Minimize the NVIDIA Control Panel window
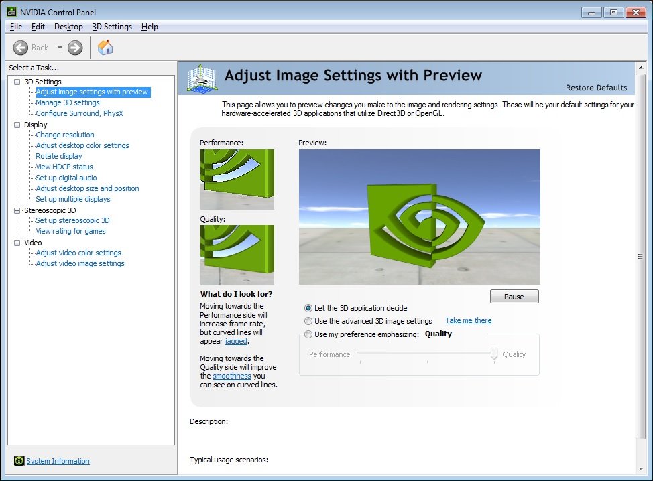This screenshot has height=481, width=653. (x=591, y=13)
